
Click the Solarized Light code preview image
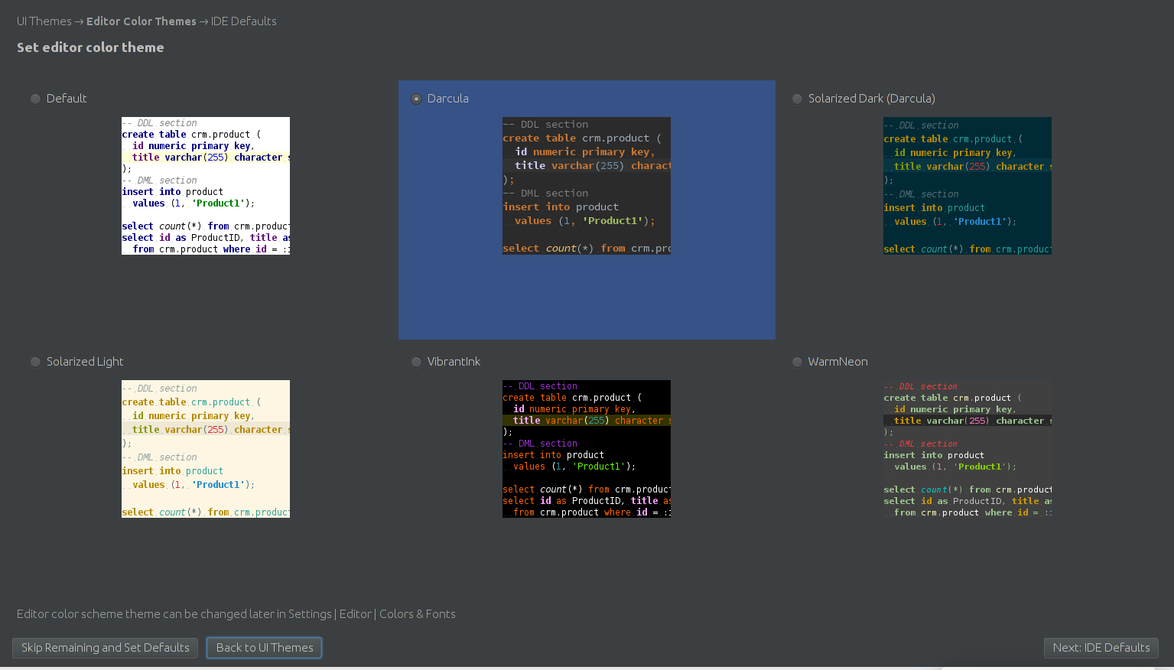point(206,449)
